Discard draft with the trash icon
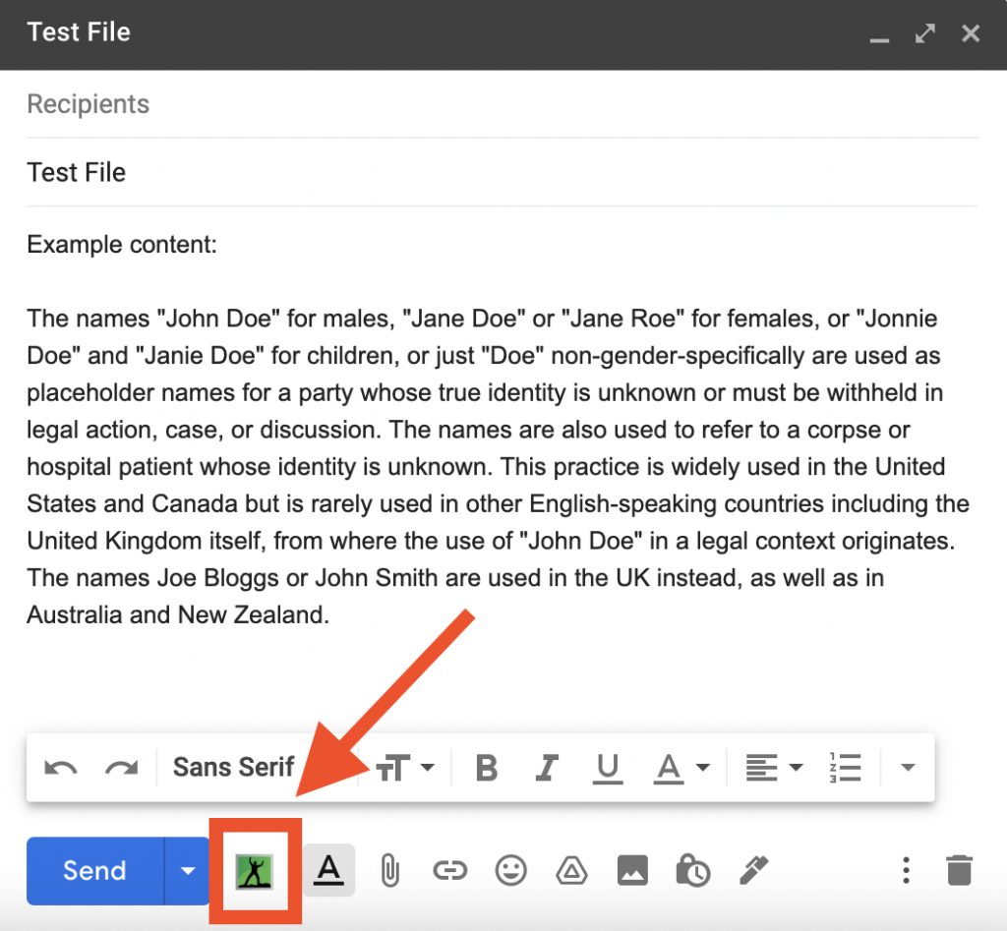The width and height of the screenshot is (1007, 931). pos(959,871)
